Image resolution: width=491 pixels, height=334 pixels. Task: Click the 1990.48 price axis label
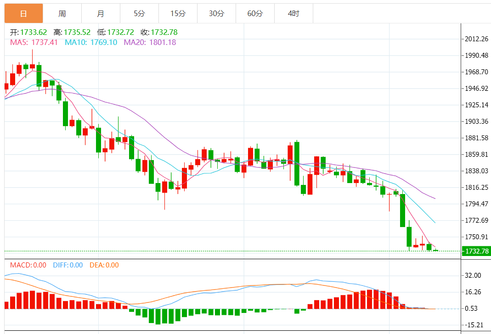(476, 56)
